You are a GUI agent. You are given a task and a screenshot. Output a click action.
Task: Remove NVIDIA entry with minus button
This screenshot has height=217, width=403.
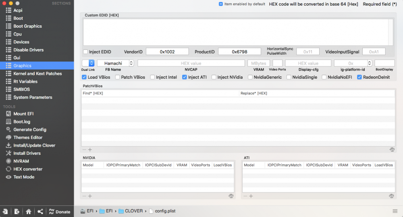tap(84, 196)
